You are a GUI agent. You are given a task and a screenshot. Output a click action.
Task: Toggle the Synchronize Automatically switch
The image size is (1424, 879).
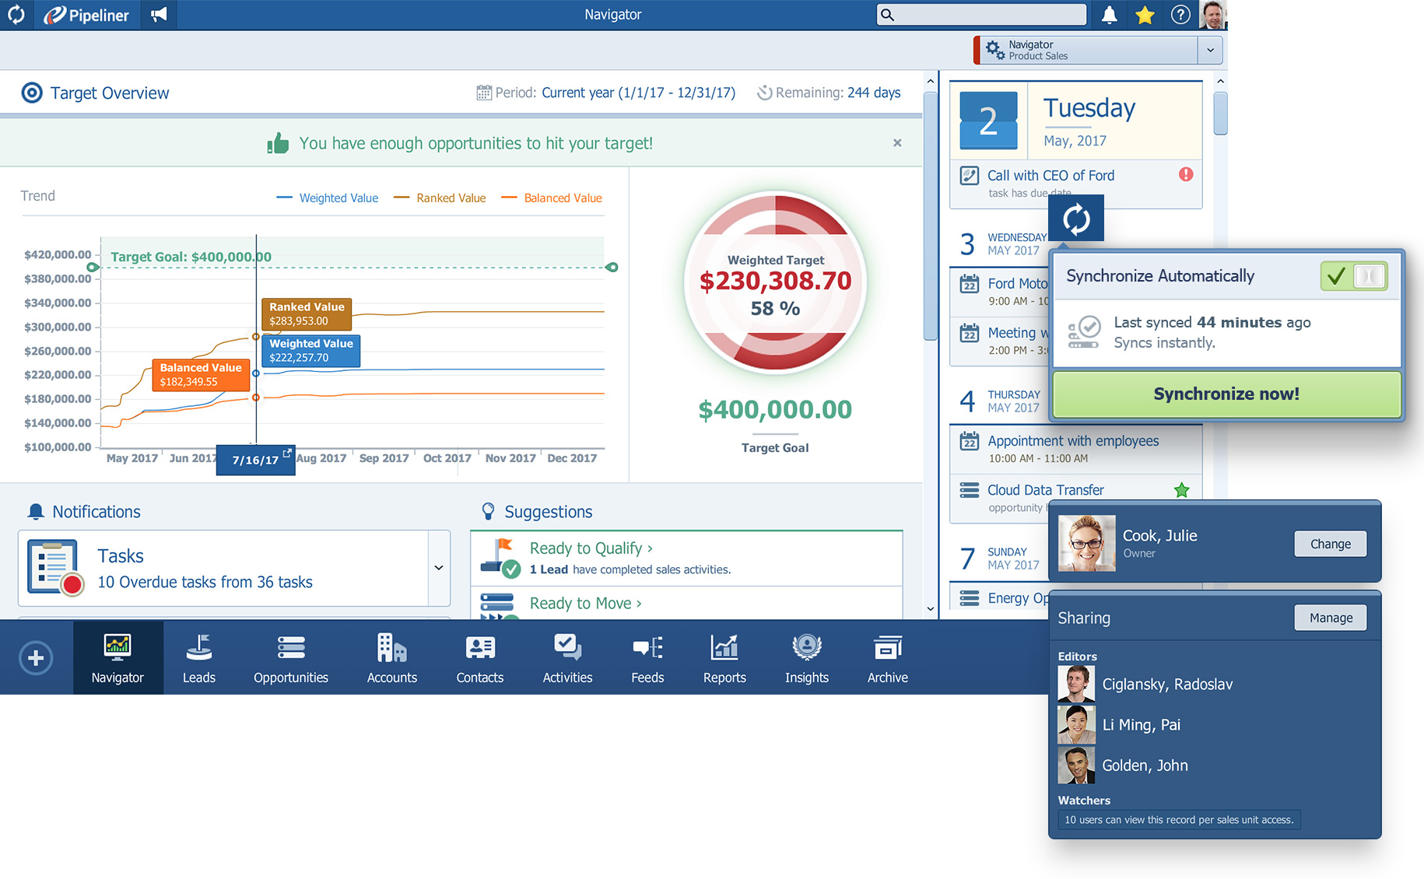click(1353, 276)
